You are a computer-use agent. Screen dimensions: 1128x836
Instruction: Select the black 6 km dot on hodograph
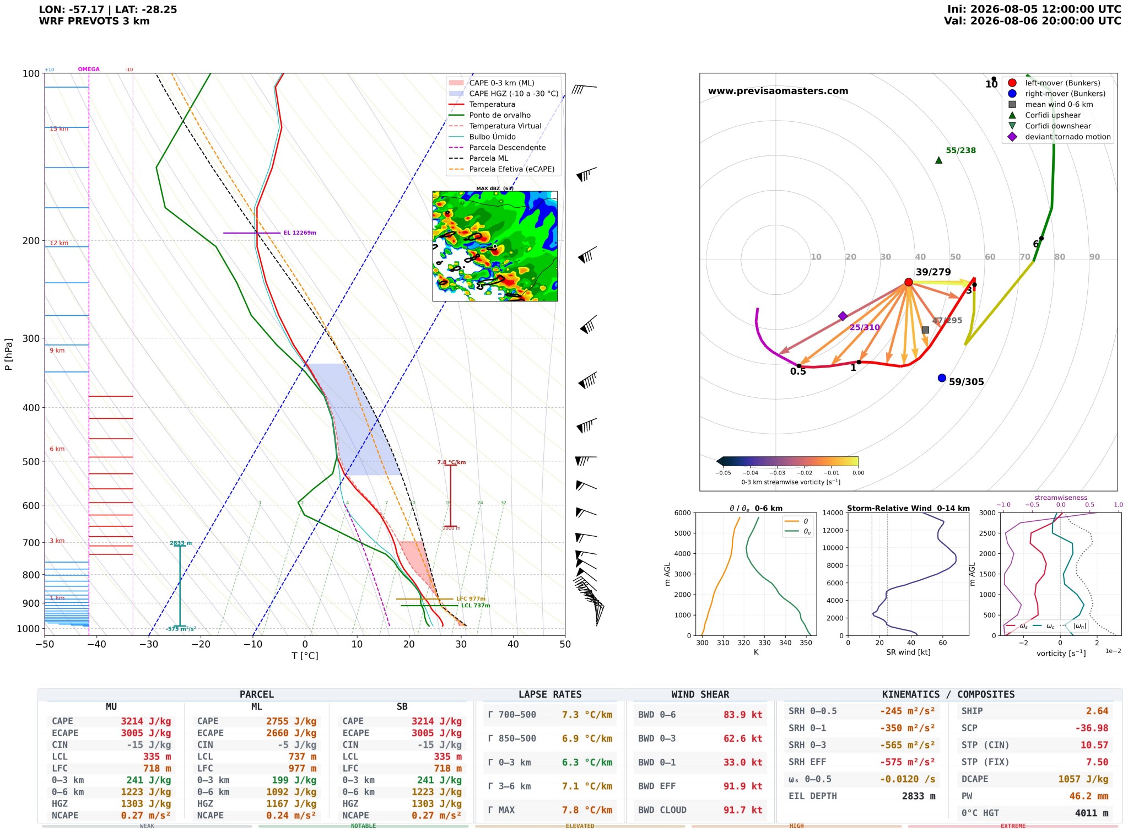click(1041, 239)
